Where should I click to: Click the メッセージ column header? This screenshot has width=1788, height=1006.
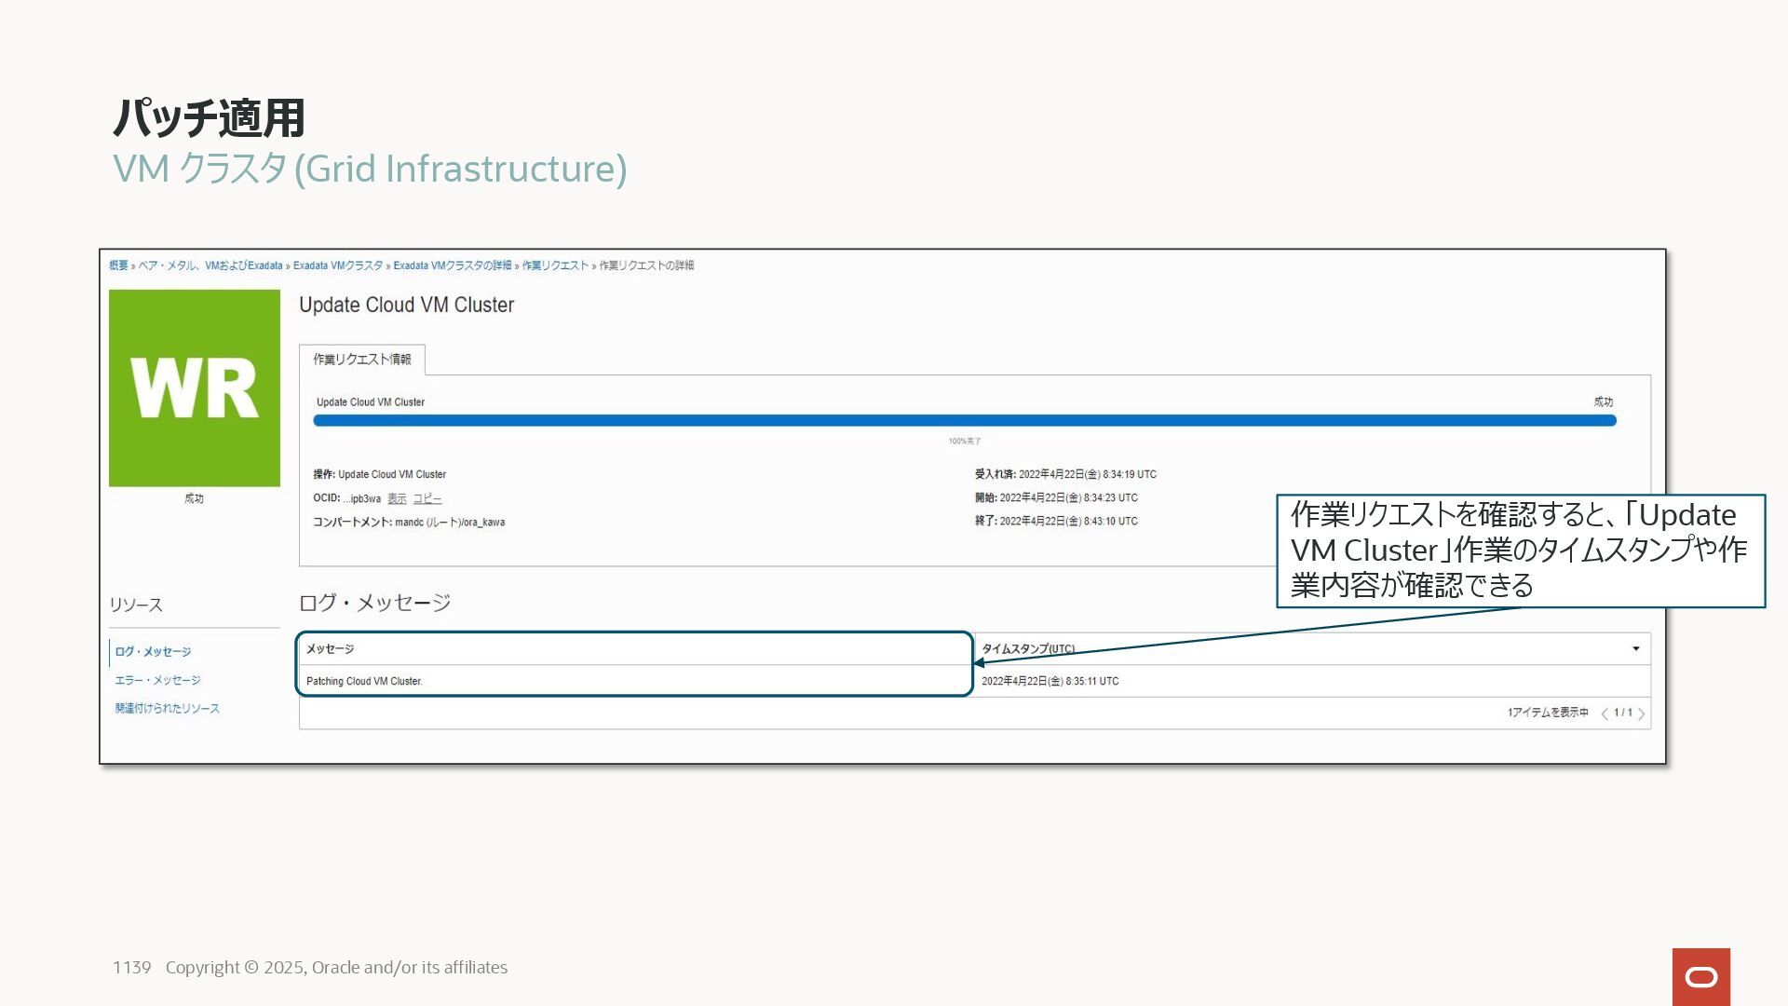(x=331, y=648)
